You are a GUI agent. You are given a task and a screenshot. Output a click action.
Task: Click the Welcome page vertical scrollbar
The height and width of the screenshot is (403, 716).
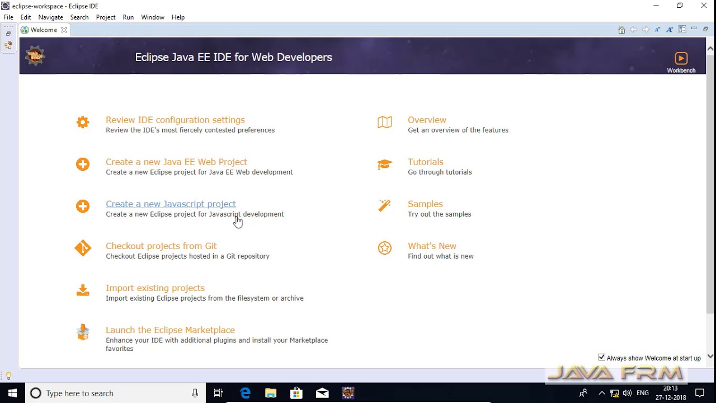point(710,185)
